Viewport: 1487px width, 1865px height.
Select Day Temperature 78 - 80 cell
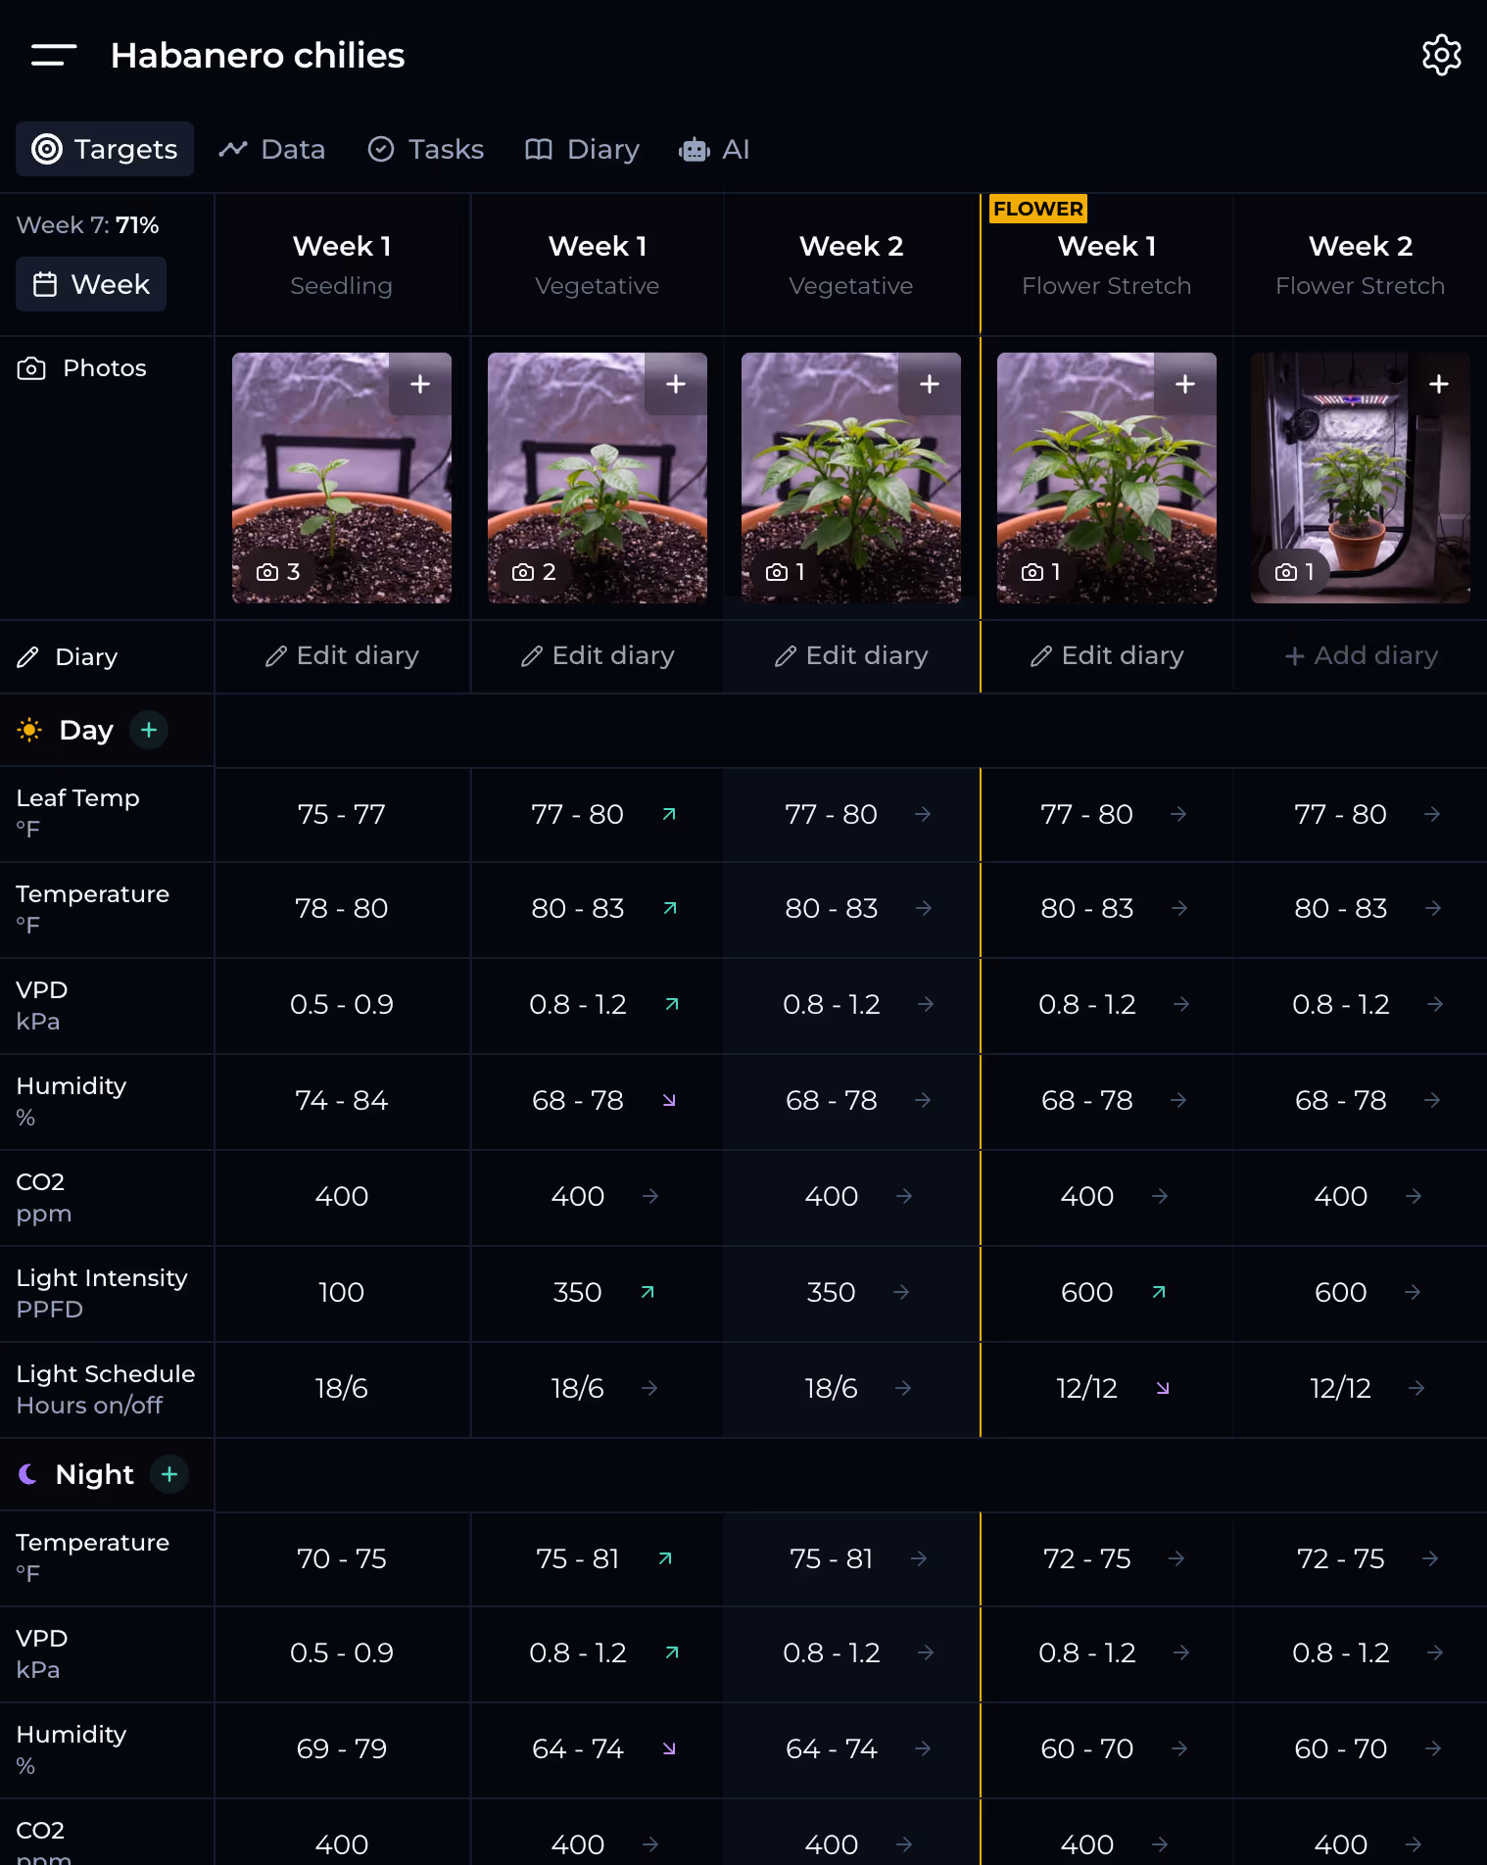[342, 908]
